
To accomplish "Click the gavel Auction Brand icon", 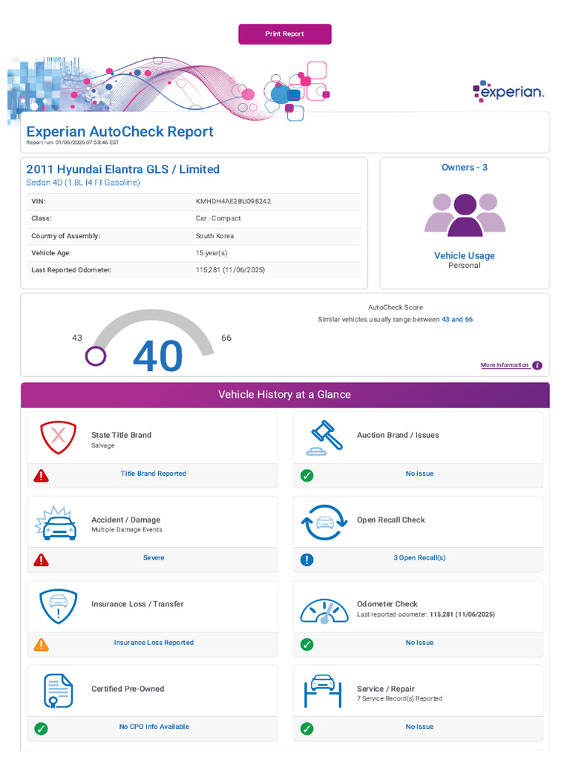I will tap(324, 438).
